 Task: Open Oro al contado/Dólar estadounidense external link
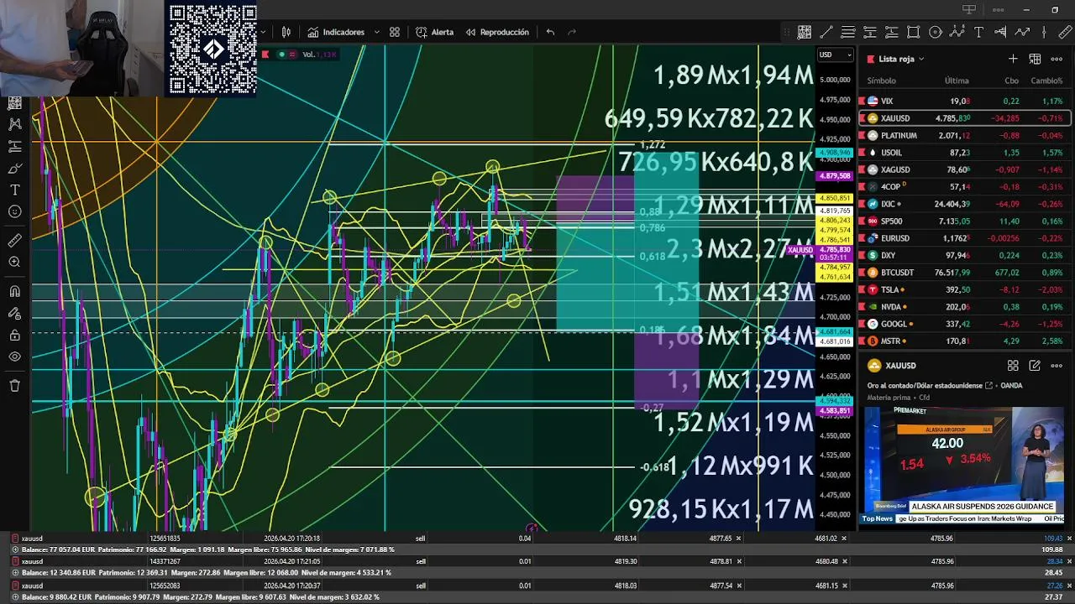pyautogui.click(x=989, y=386)
